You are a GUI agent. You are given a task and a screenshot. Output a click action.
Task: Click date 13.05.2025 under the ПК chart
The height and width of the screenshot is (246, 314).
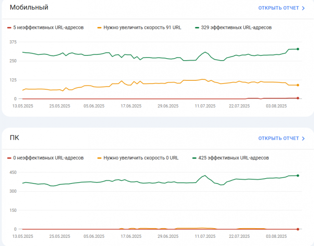pos(23,236)
